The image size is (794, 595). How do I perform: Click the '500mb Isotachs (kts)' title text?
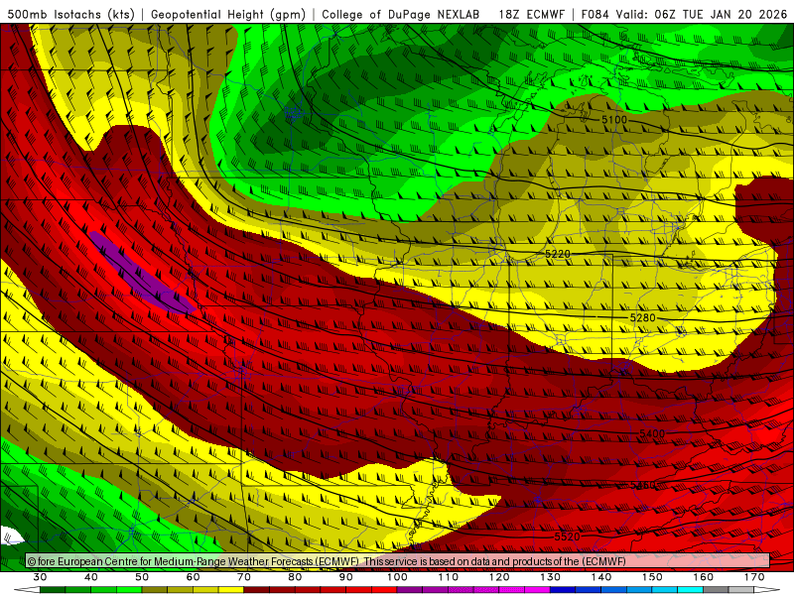point(70,14)
